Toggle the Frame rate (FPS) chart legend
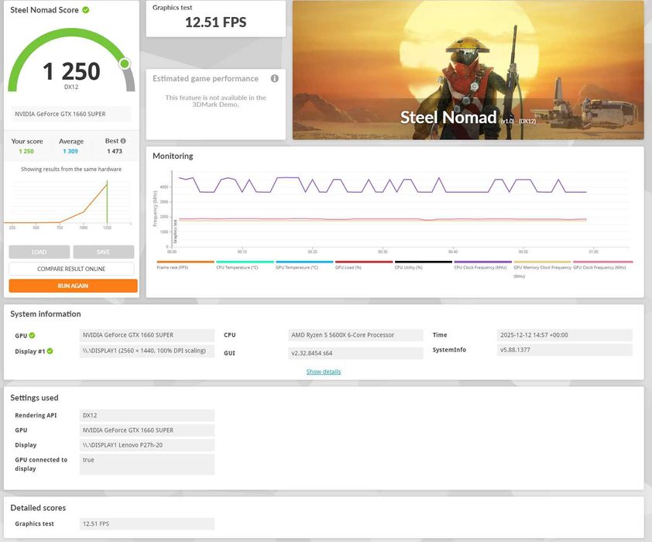Viewport: 652px width, 542px height. [x=185, y=265]
